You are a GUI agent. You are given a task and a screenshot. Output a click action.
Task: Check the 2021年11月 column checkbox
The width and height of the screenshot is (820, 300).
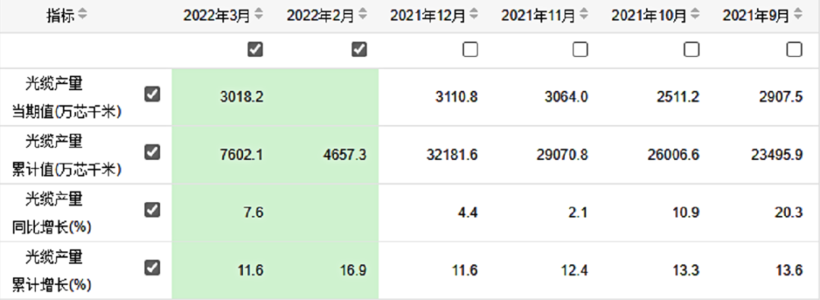(x=580, y=49)
